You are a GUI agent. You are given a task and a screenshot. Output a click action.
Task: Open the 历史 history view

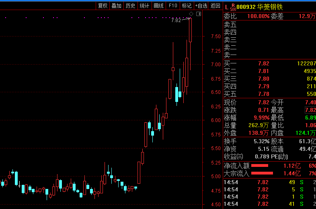(130, 6)
